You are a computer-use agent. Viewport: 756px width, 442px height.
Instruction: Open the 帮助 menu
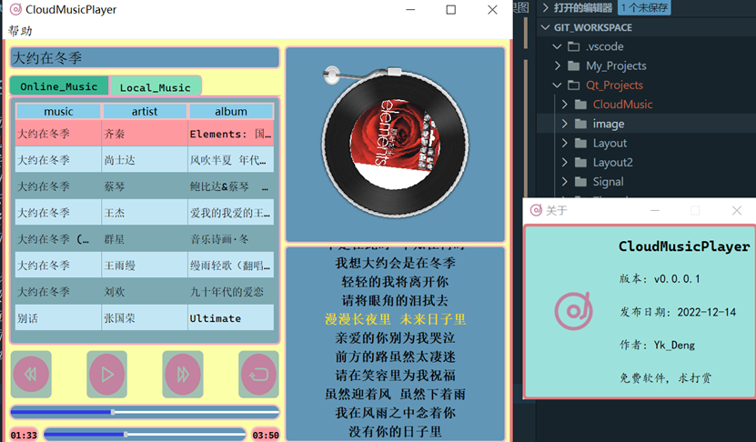point(20,31)
